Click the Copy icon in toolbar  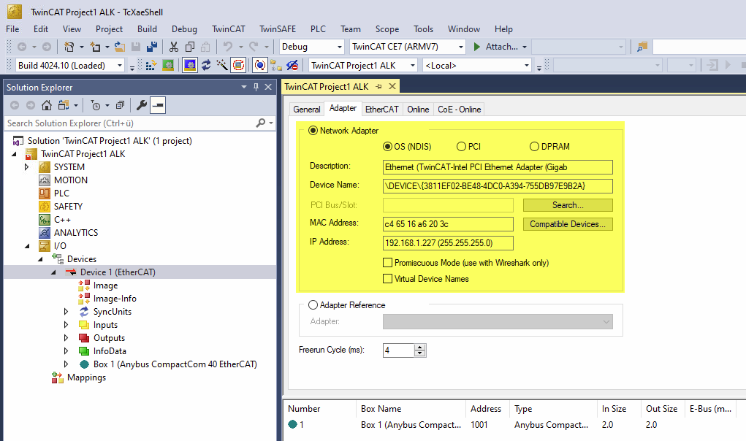pos(190,47)
